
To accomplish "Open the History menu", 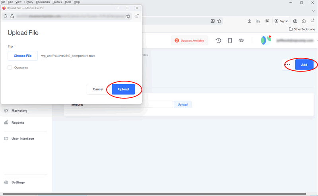I will coord(29,2).
